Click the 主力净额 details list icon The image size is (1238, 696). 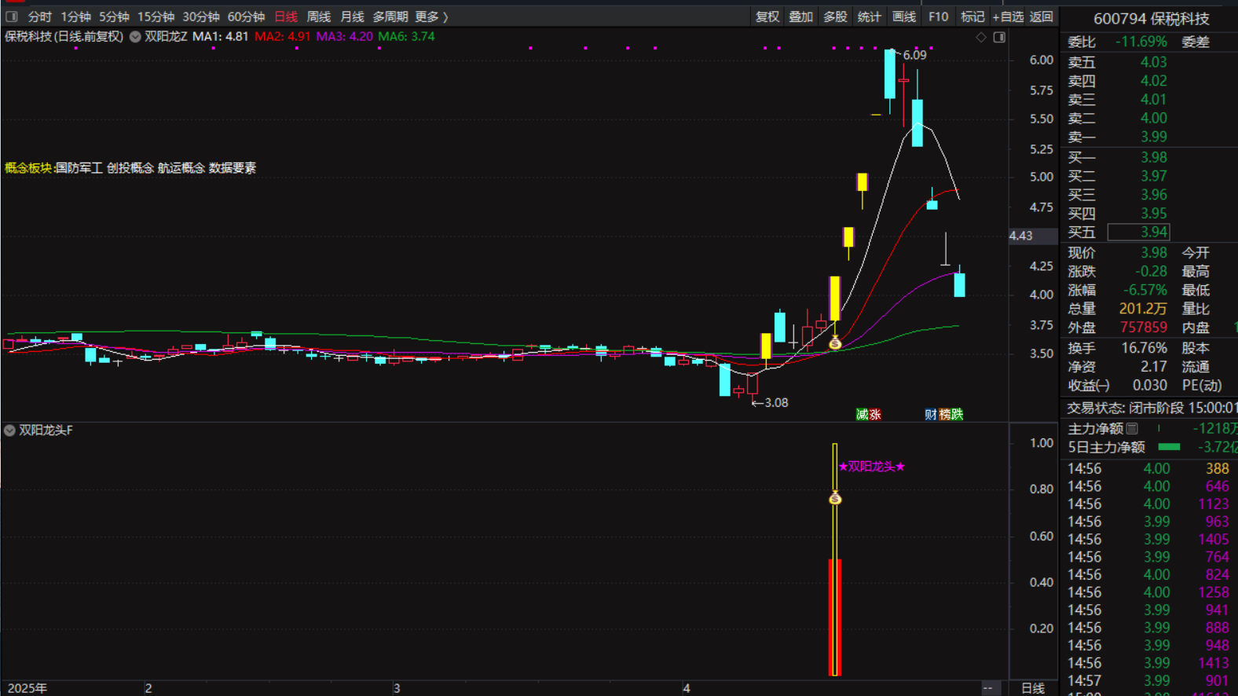click(1132, 429)
